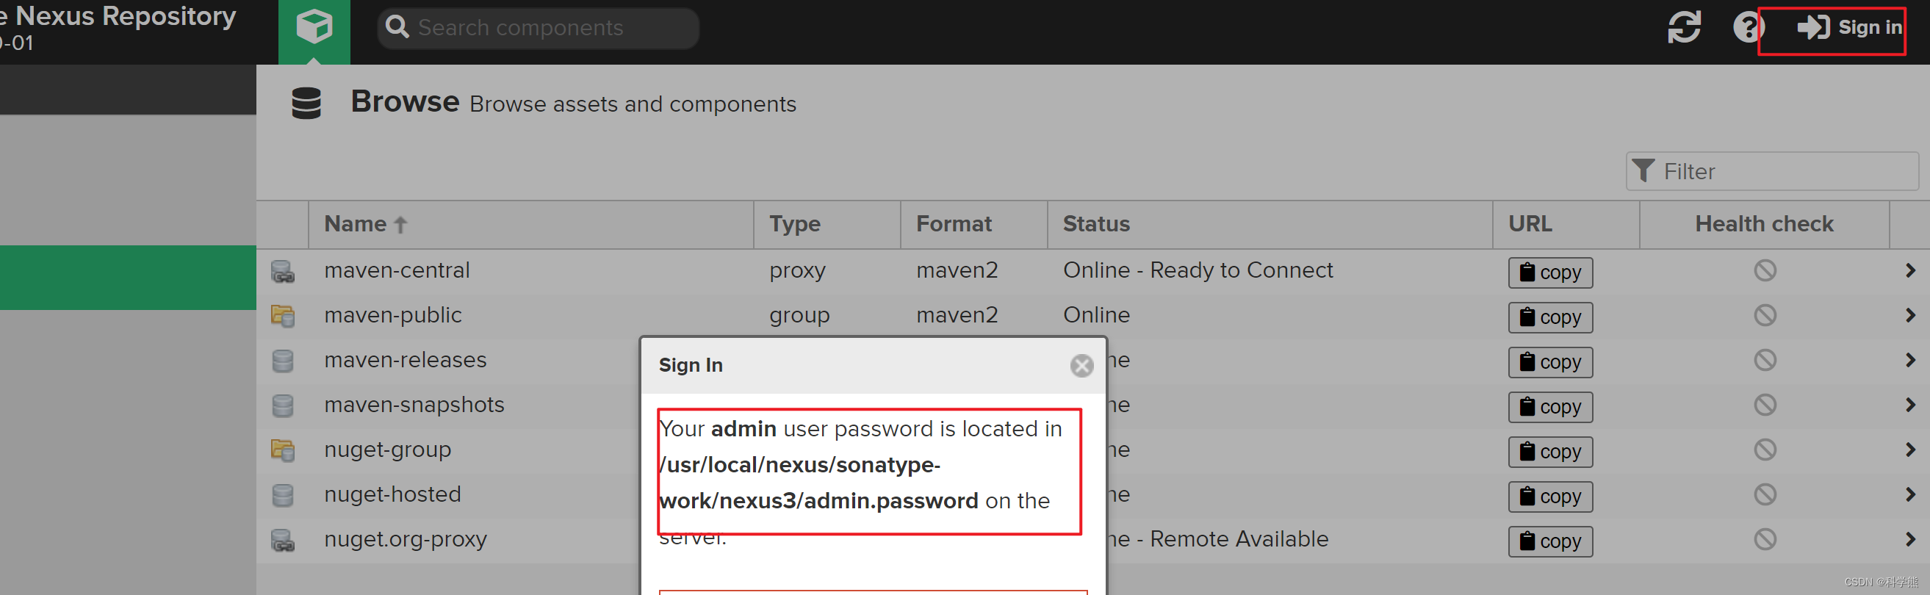This screenshot has width=1930, height=595.
Task: Click 'Online - Ready to Connect' status
Action: point(1198,270)
